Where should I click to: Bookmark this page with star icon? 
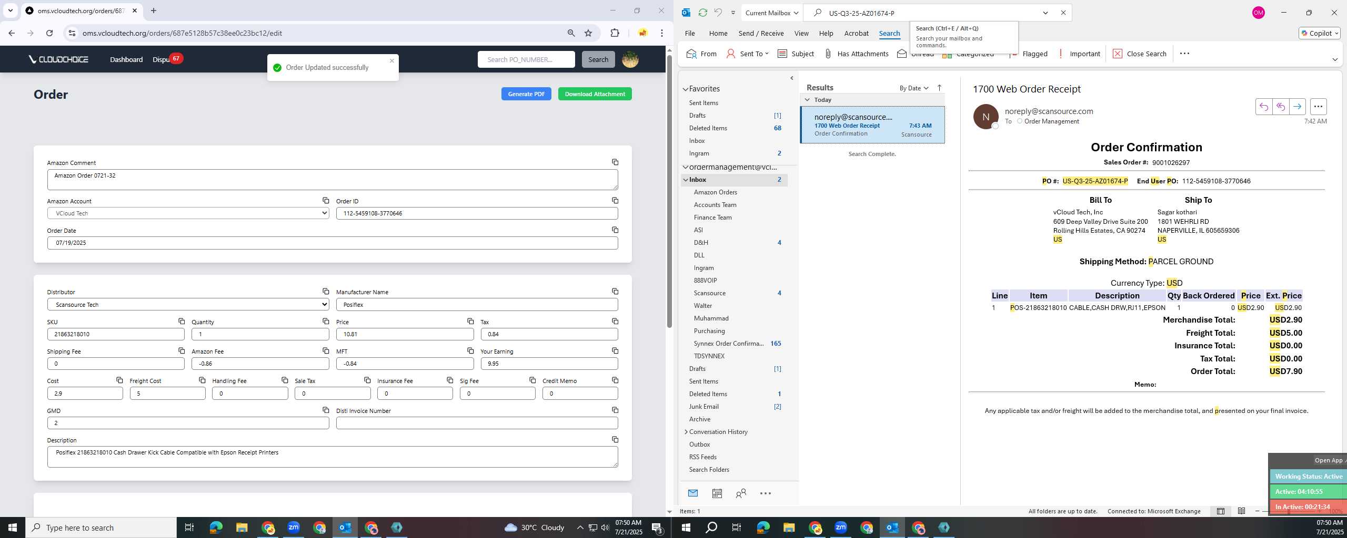pyautogui.click(x=588, y=33)
